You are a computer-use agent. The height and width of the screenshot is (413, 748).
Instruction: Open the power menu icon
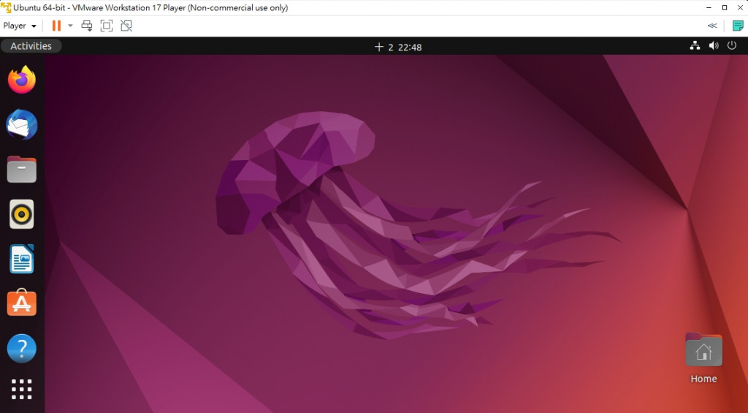732,46
